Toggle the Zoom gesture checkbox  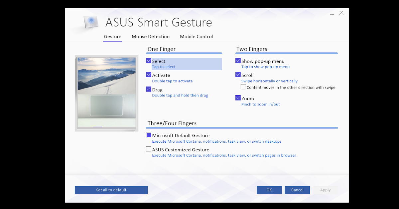point(238,98)
